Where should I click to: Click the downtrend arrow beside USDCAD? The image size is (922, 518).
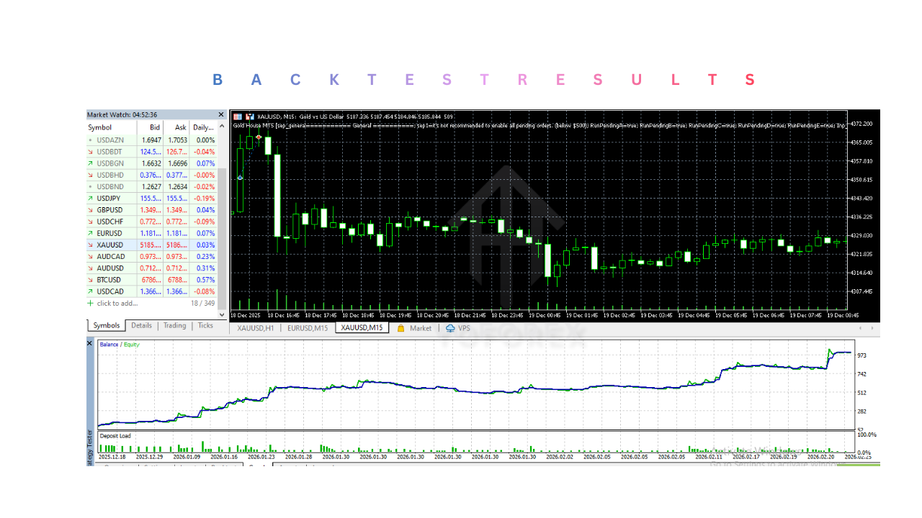coord(91,291)
